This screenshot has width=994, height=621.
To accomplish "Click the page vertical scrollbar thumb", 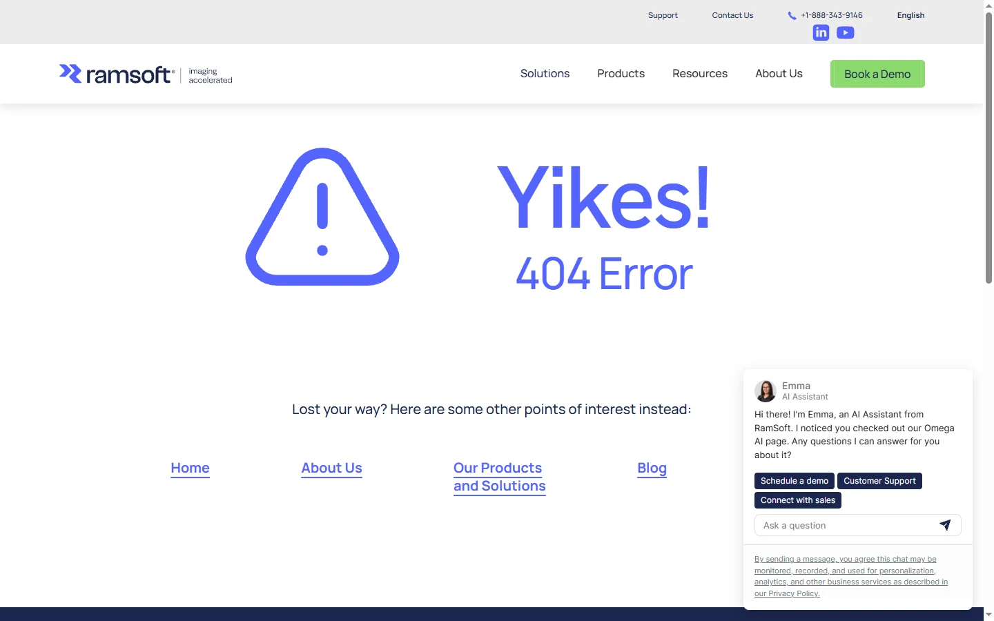I will 988,148.
